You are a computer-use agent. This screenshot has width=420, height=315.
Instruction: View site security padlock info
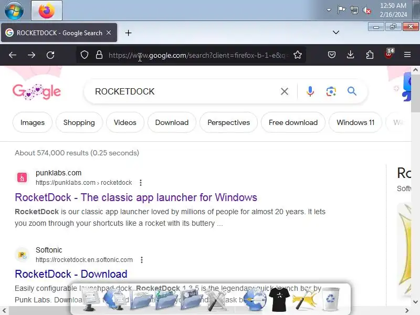(x=99, y=55)
